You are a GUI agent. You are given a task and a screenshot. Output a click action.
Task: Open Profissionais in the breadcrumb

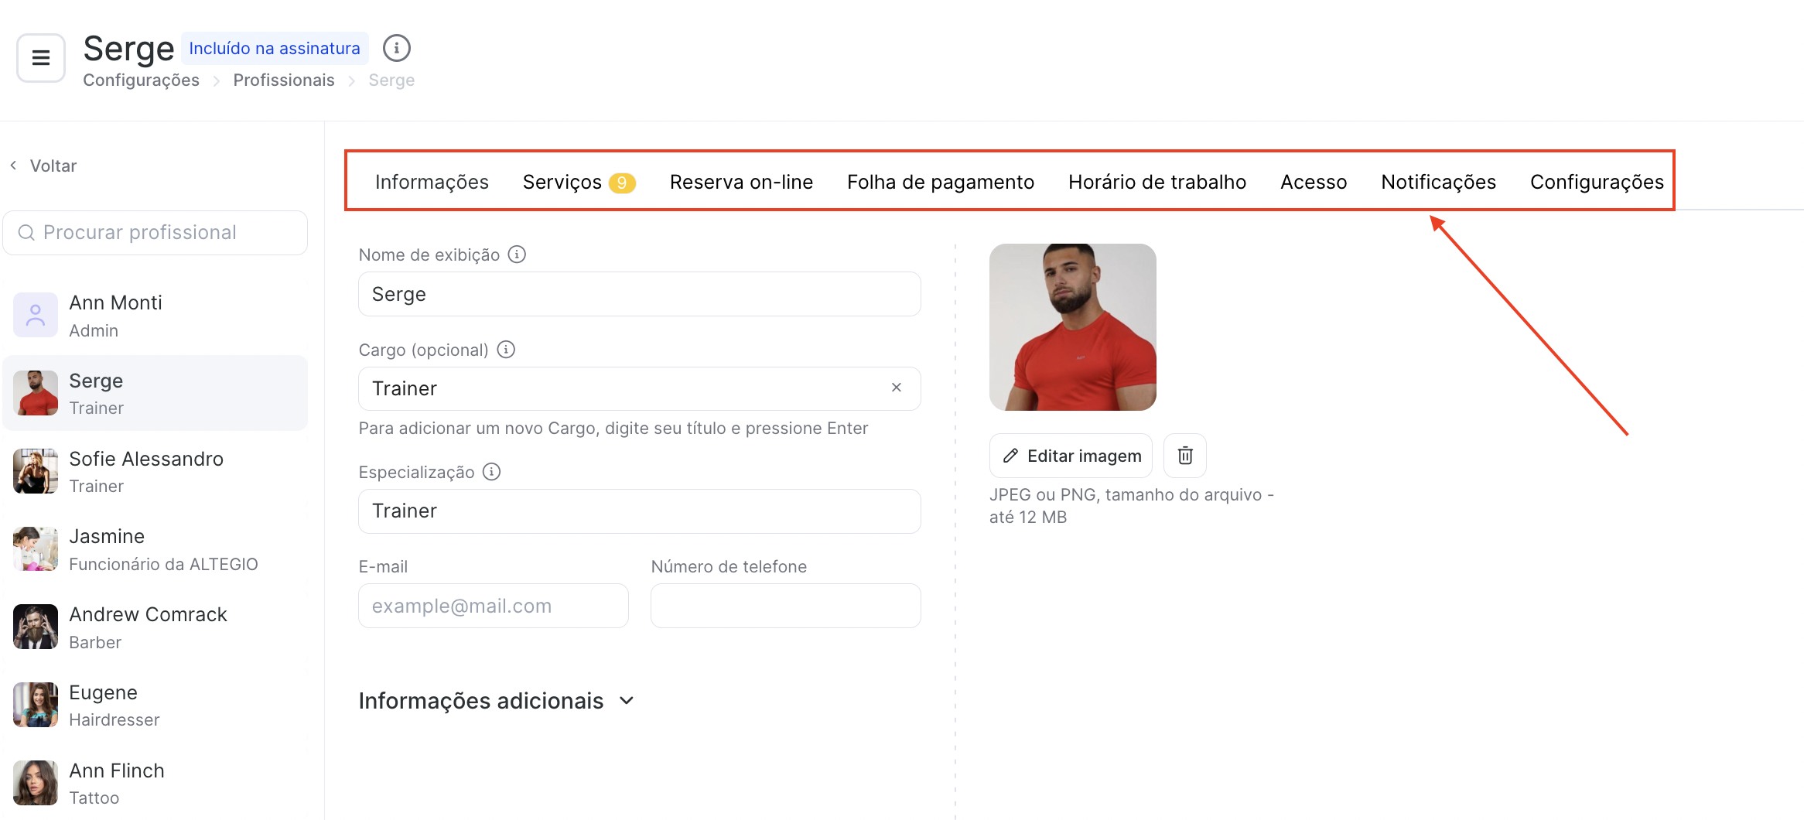[284, 80]
